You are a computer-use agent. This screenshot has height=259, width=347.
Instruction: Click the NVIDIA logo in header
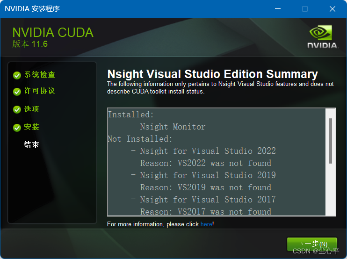(322, 37)
